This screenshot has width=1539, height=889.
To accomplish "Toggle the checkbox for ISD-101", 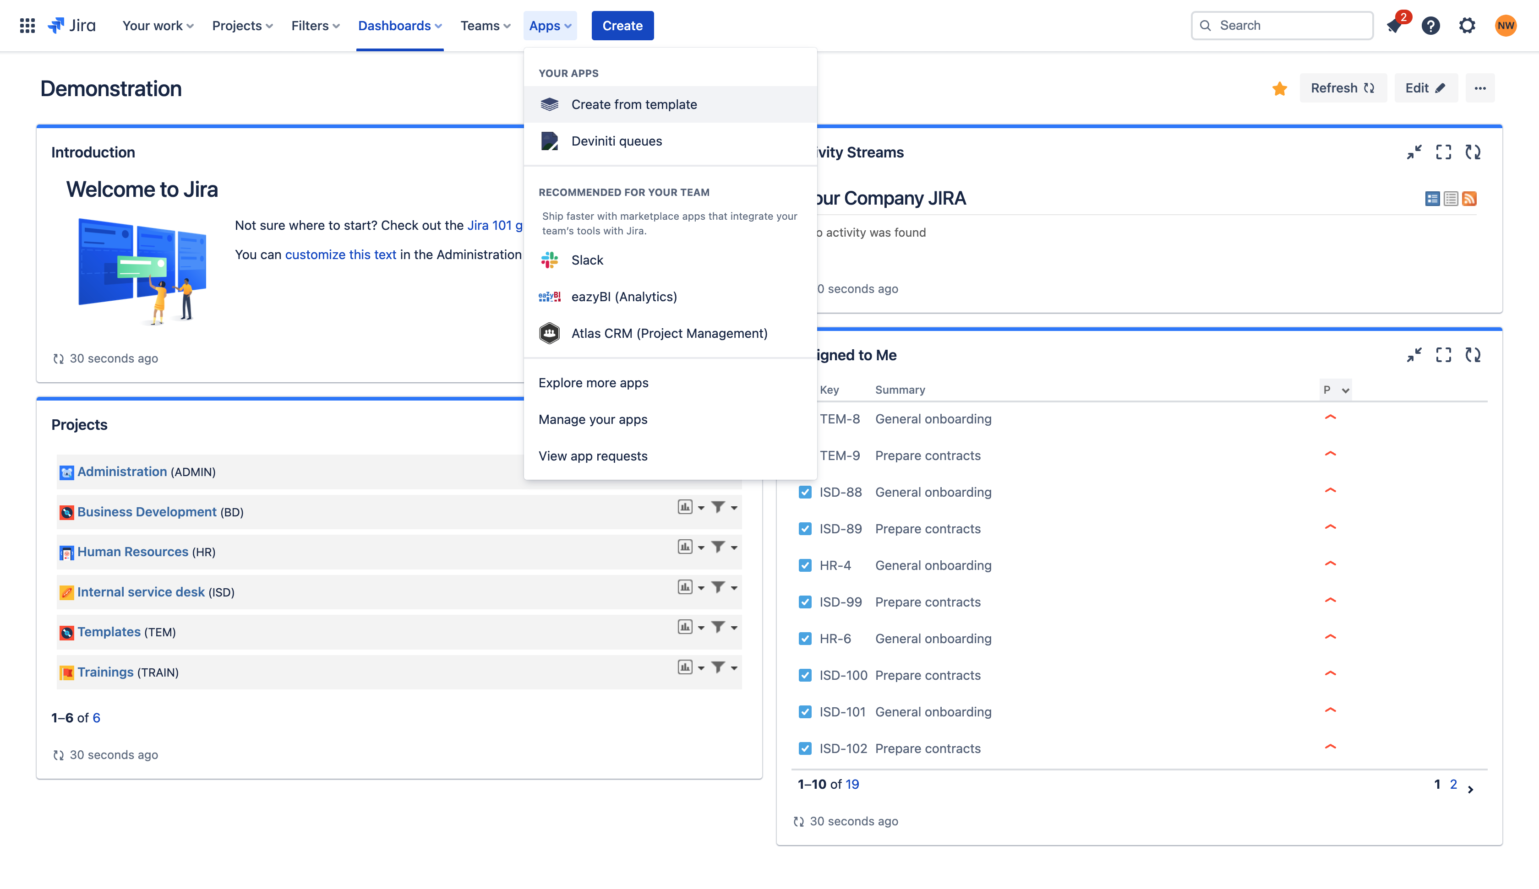I will tap(805, 712).
